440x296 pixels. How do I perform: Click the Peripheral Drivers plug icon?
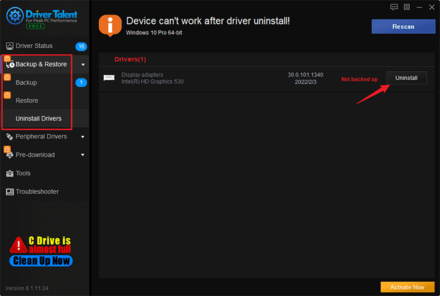click(10, 136)
